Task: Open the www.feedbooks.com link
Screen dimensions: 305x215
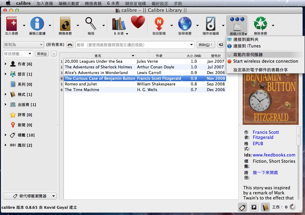Action: pyautogui.click(x=274, y=155)
